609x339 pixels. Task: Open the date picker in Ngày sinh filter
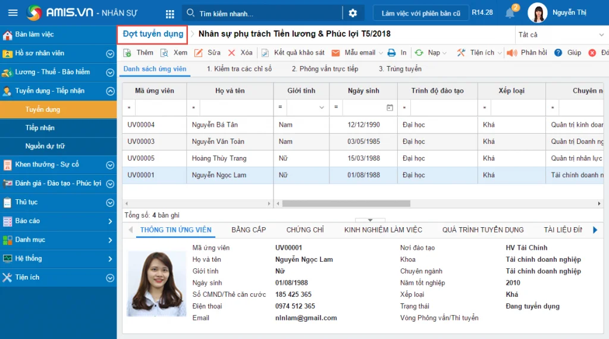point(390,108)
